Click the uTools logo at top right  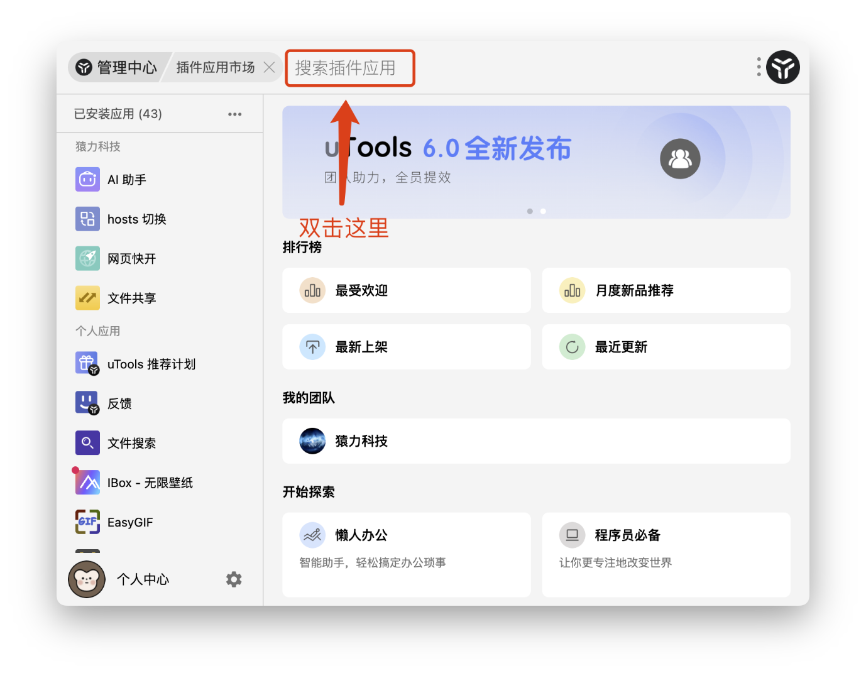coord(783,67)
